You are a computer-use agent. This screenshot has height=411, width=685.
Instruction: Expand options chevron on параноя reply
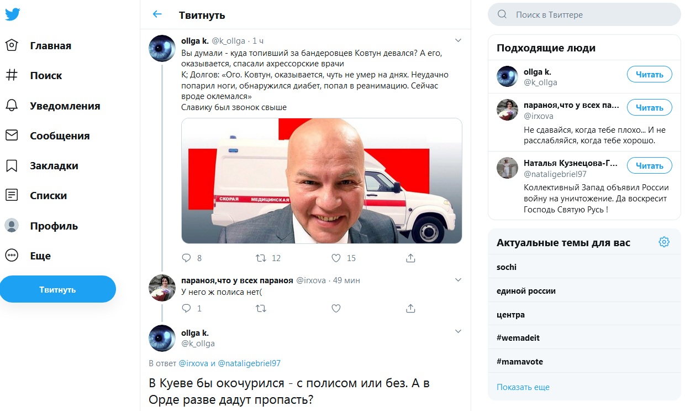[x=458, y=280]
